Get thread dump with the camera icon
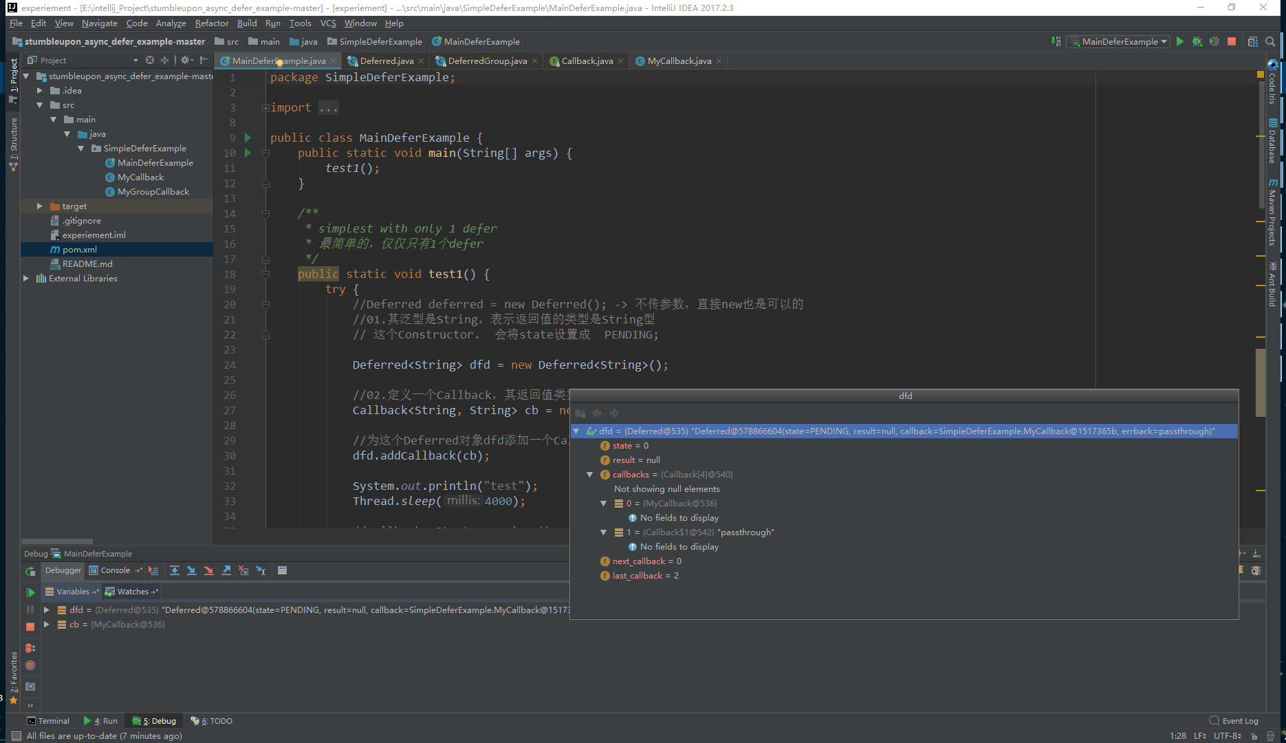The image size is (1286, 743). pyautogui.click(x=30, y=687)
